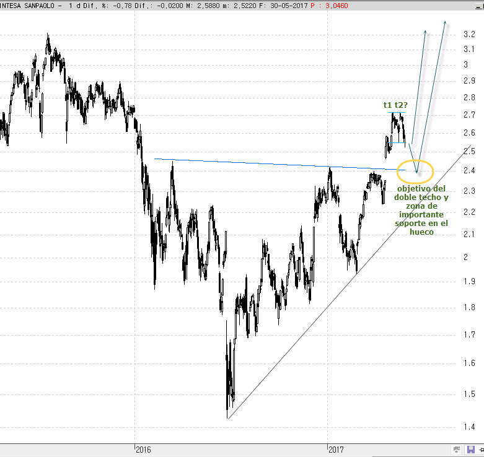Viewport: 484px width, 457px height.
Task: Click the red P: 3,0460 value
Action: point(329,6)
